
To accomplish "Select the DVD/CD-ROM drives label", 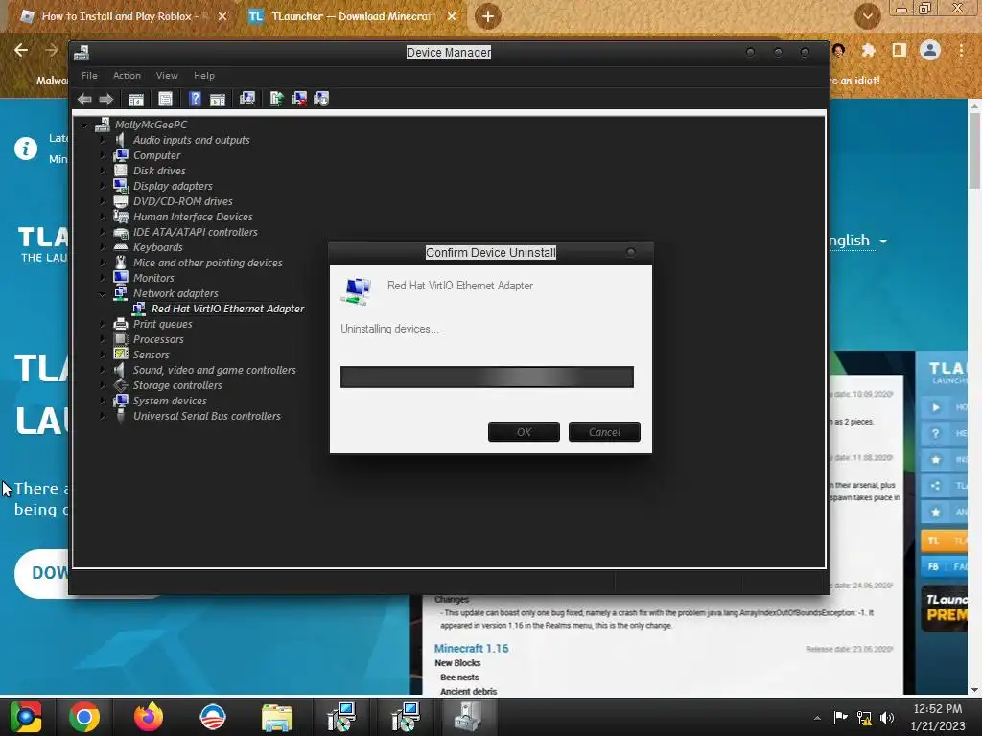I will (183, 201).
